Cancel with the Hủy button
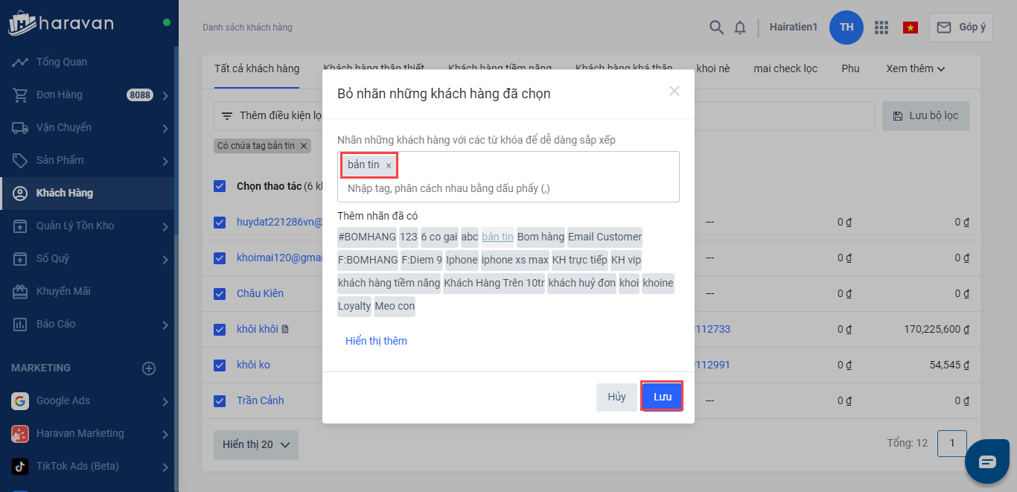1017x492 pixels. click(616, 397)
